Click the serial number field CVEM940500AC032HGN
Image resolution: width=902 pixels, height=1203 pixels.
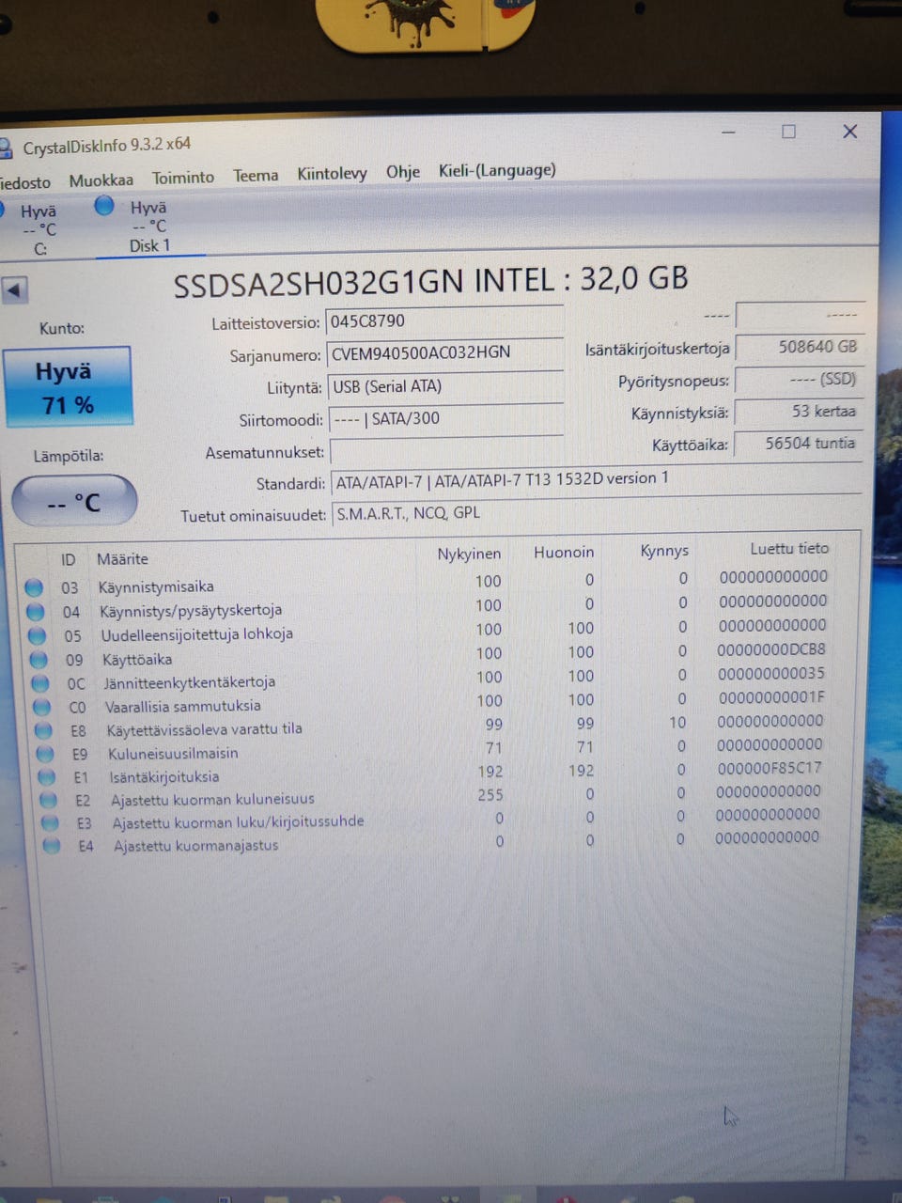445,352
